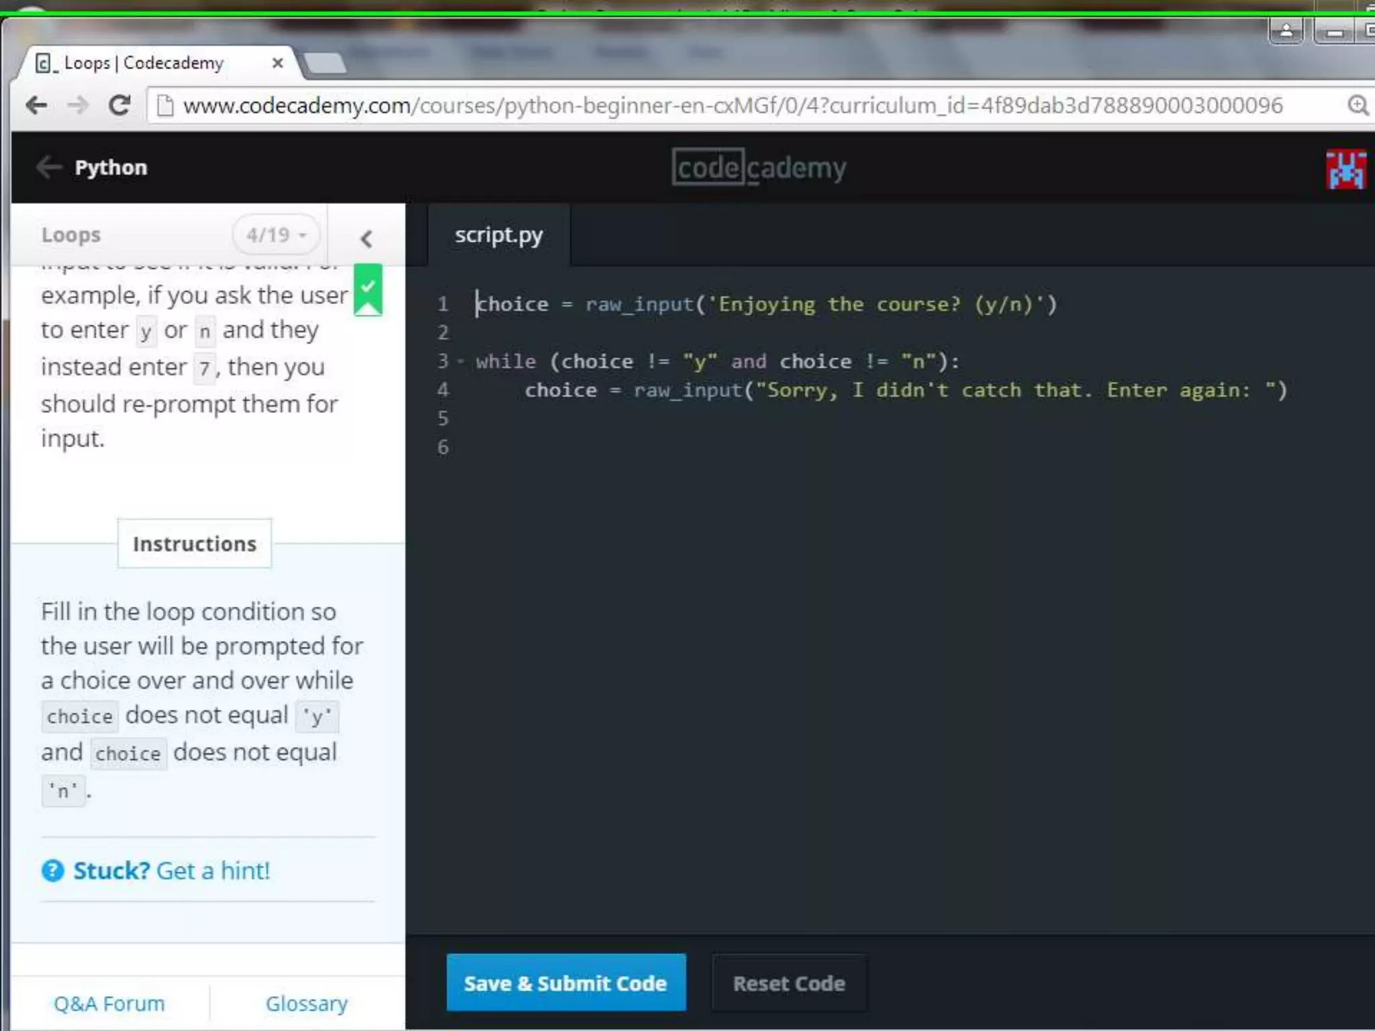
Task: Click the browser forward arrow
Action: point(78,105)
